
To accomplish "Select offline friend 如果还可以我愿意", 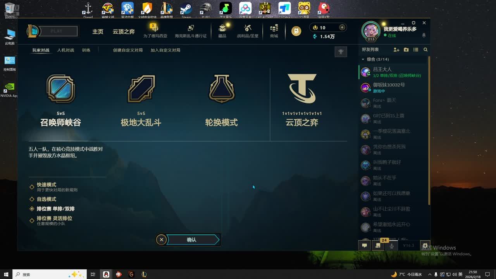I will pos(393,196).
